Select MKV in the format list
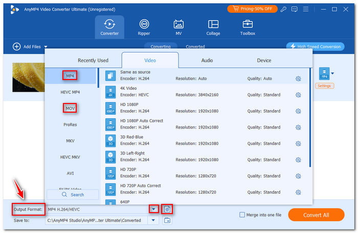 click(70, 141)
